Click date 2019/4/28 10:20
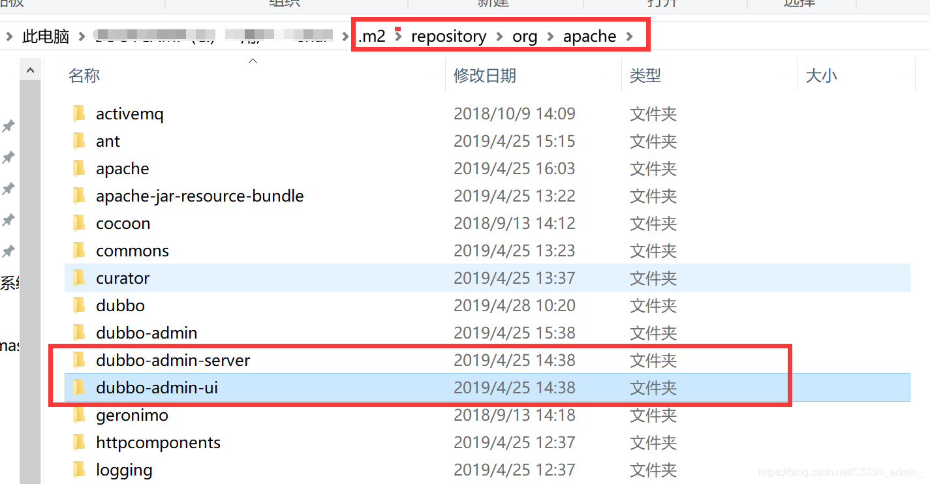The width and height of the screenshot is (930, 484). tap(514, 306)
